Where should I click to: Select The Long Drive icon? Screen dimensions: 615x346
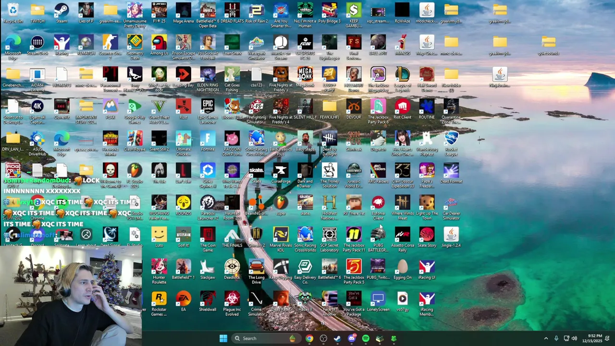click(257, 272)
